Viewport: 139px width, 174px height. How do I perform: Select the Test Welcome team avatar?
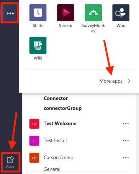coord(34,124)
